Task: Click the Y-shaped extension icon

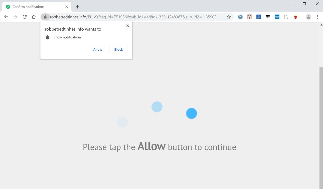Action: point(250,17)
